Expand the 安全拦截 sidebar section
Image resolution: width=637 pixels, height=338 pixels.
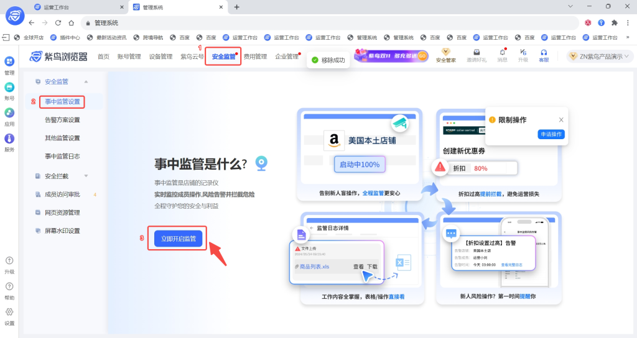click(x=86, y=176)
